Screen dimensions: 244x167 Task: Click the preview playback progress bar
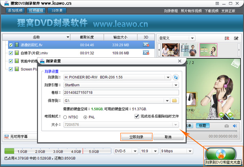(212, 131)
